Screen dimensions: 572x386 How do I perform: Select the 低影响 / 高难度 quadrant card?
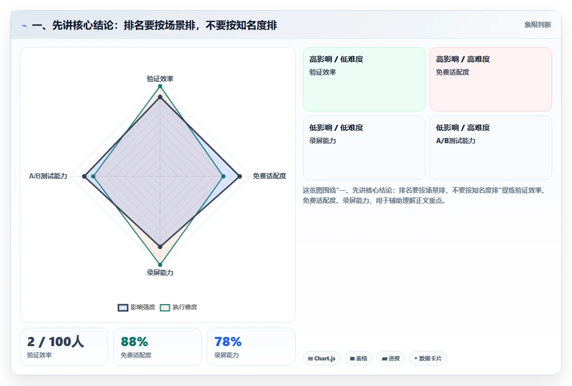pos(491,148)
